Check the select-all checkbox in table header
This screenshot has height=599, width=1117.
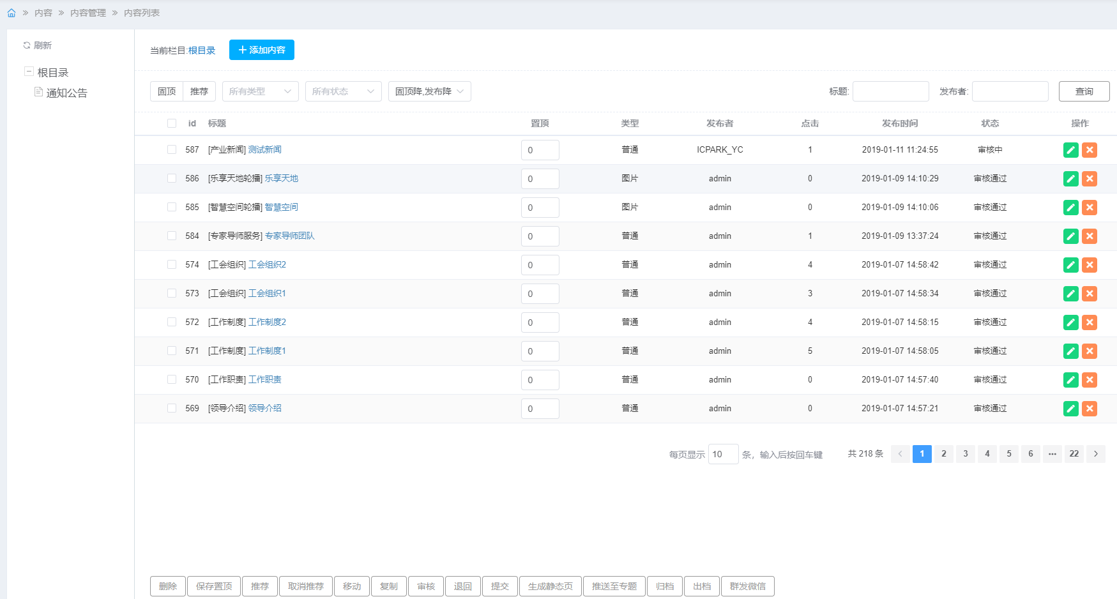172,123
